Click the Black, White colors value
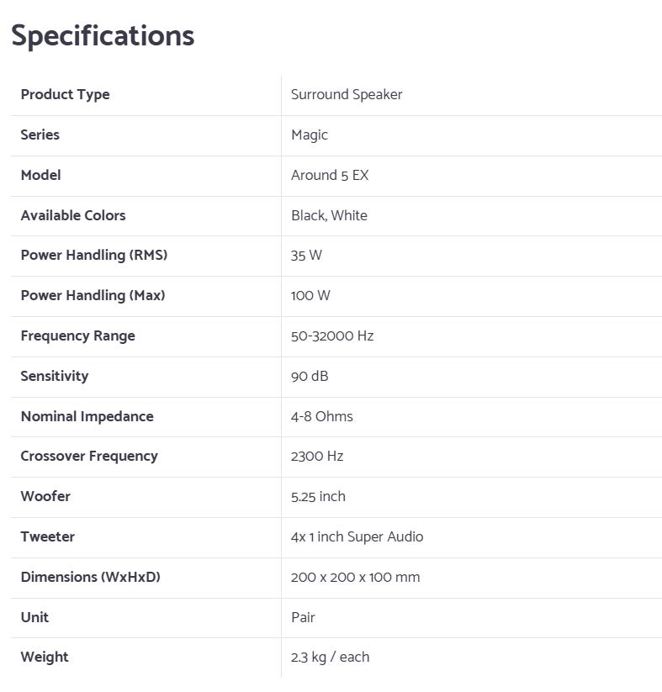 tap(329, 215)
